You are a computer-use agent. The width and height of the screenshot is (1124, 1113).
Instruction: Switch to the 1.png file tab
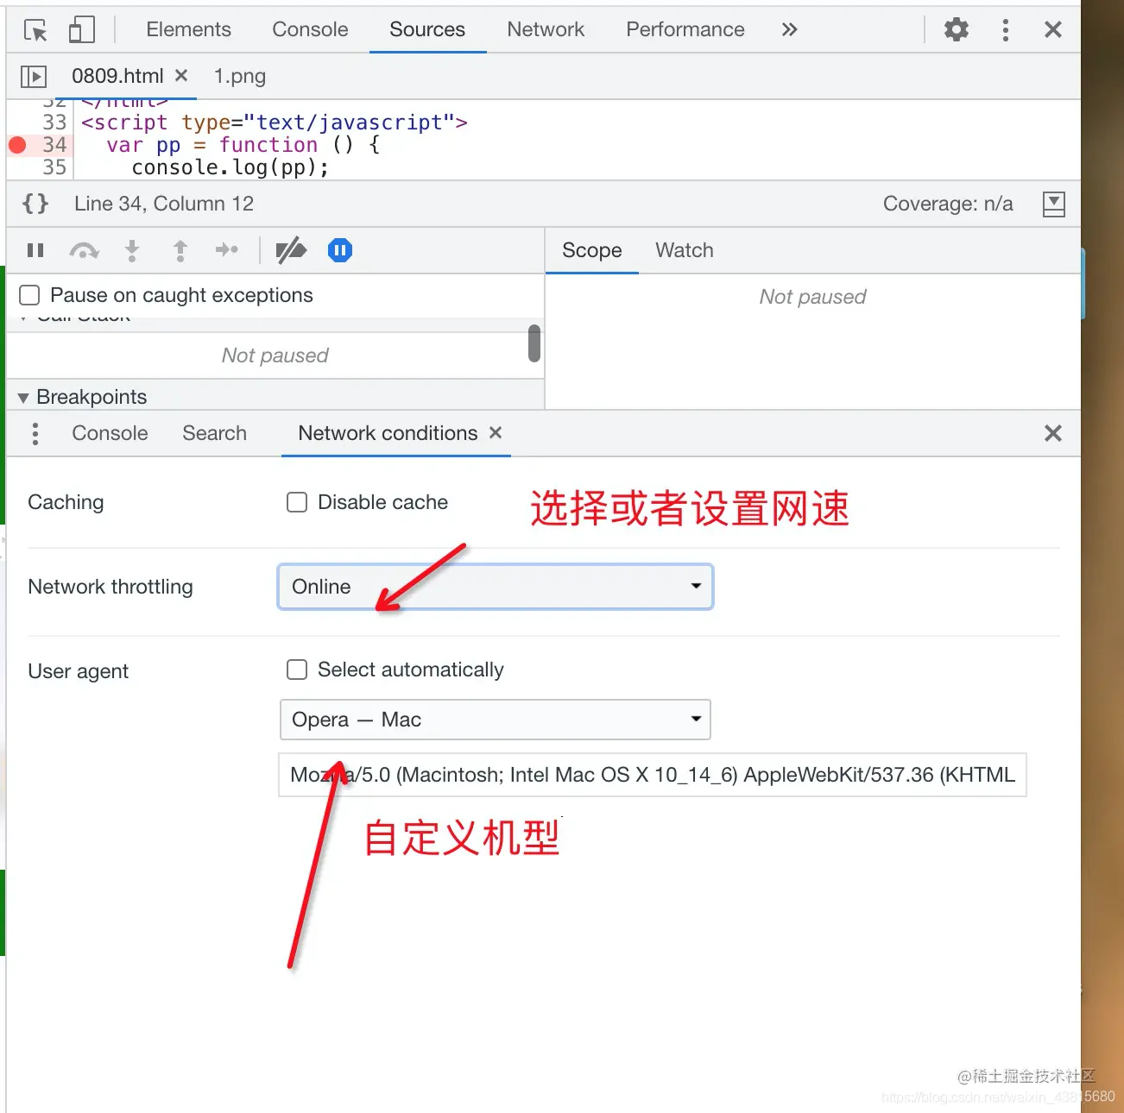click(x=240, y=76)
